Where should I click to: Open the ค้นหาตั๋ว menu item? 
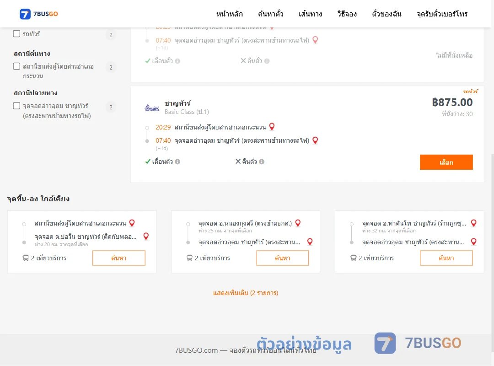coord(271,14)
